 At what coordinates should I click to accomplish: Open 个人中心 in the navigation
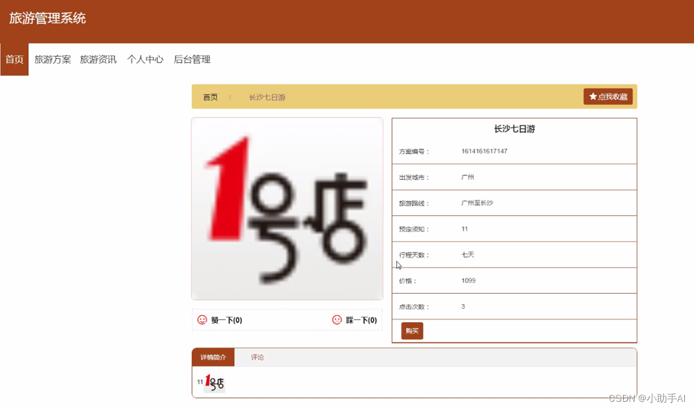[145, 59]
